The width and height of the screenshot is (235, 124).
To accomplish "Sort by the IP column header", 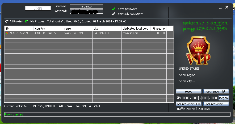I will point(19,29).
